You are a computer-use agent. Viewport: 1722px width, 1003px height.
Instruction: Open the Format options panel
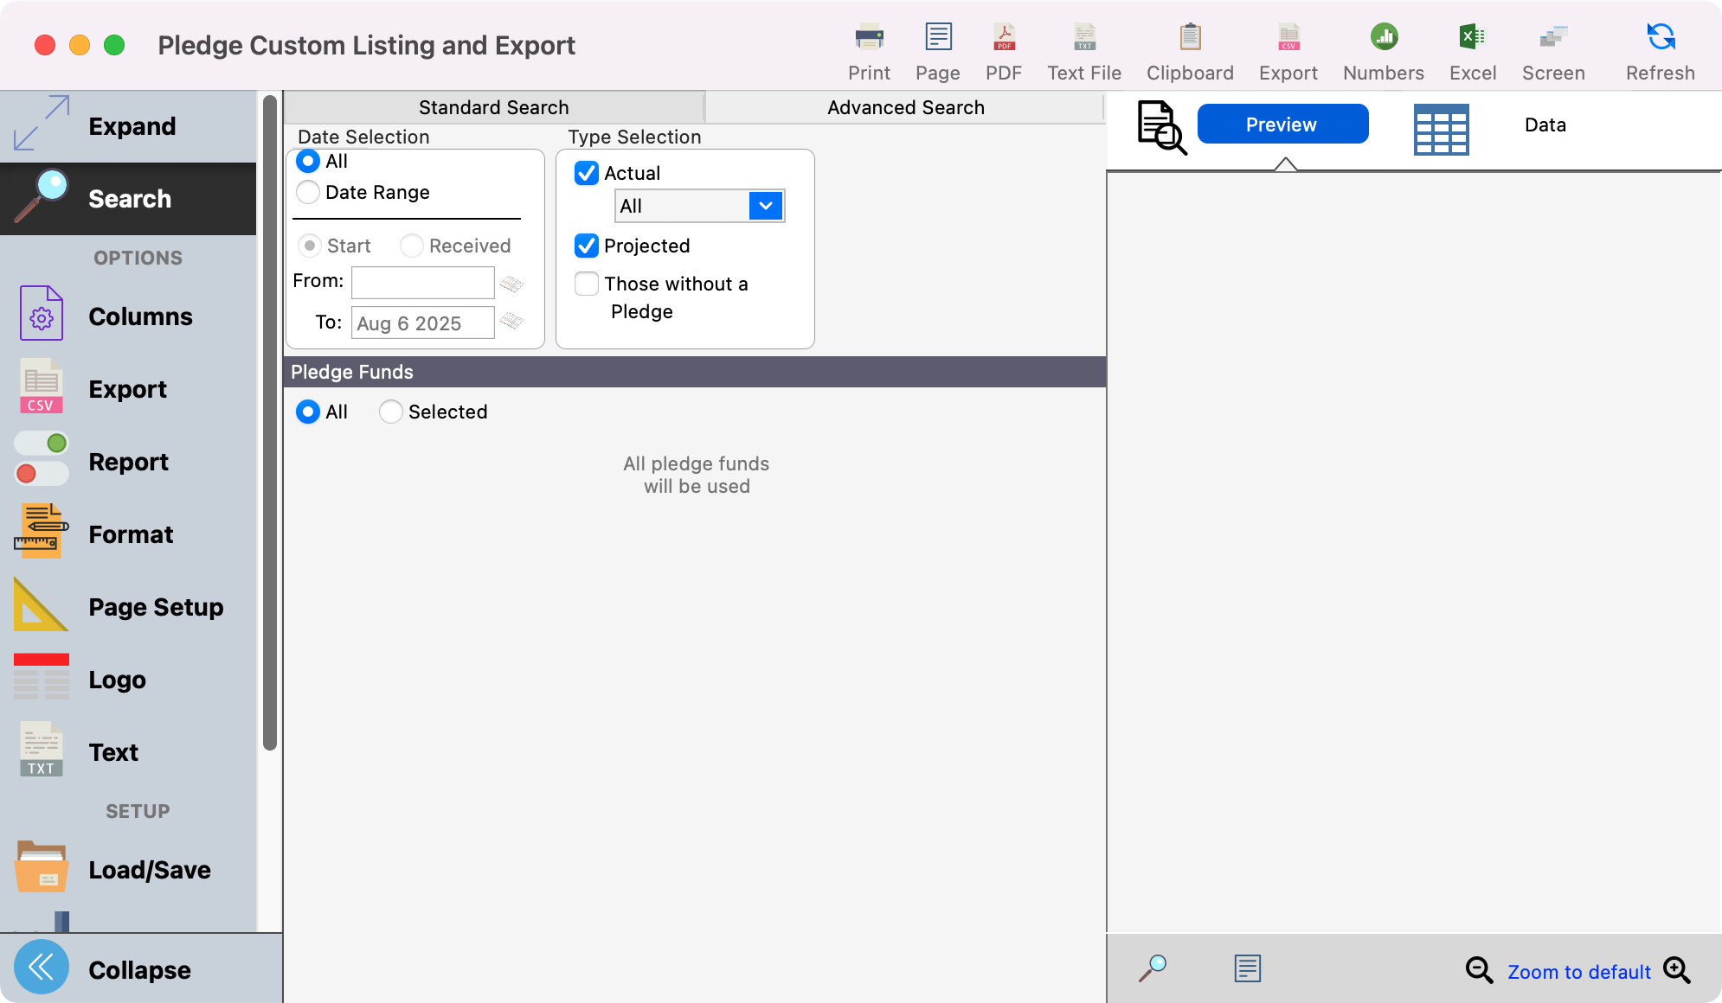point(128,534)
